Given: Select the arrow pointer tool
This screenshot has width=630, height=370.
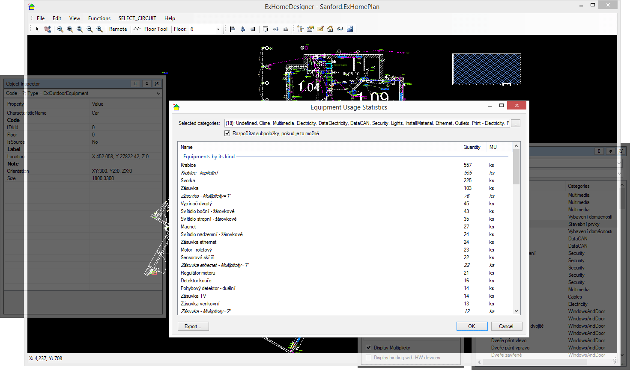Looking at the screenshot, I should coord(38,29).
